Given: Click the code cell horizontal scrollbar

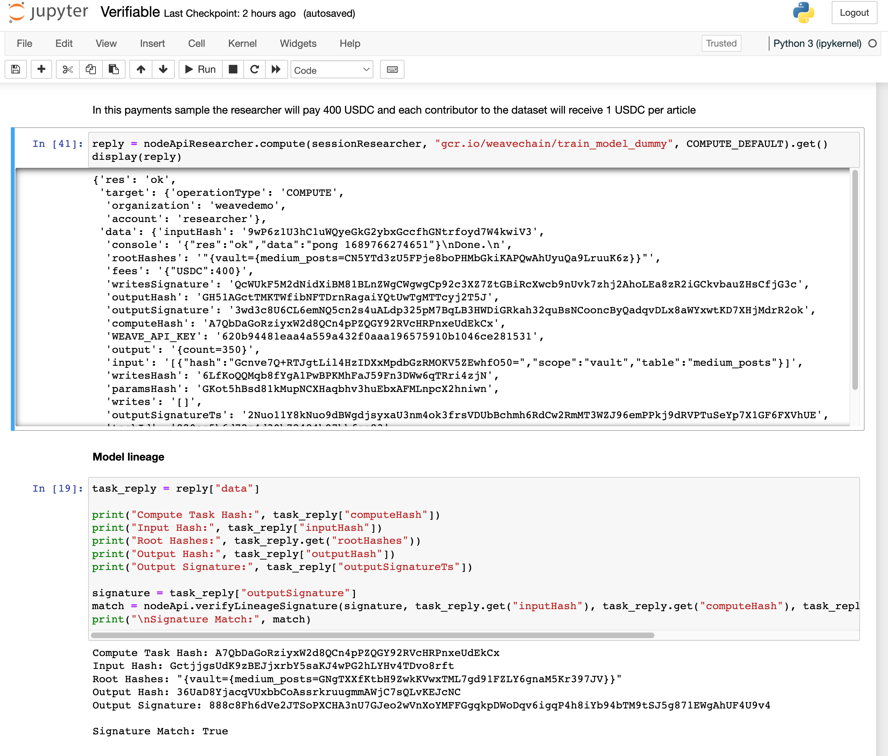Looking at the screenshot, I should pyautogui.click(x=372, y=635).
